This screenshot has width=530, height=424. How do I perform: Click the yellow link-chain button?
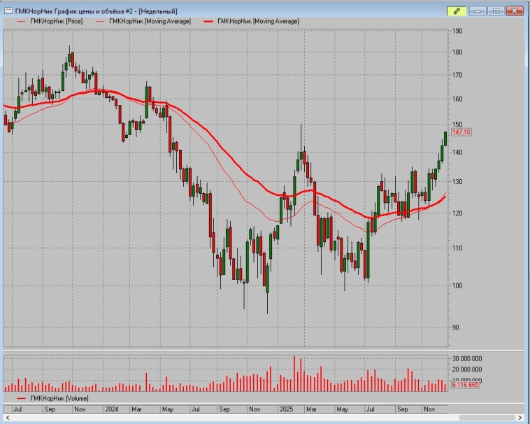point(457,11)
